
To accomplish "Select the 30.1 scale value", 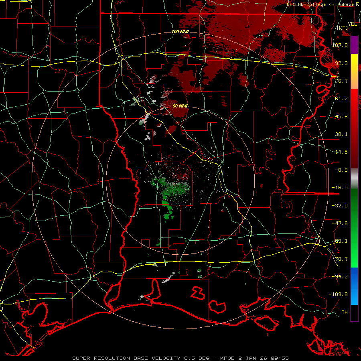I will coord(341,134).
